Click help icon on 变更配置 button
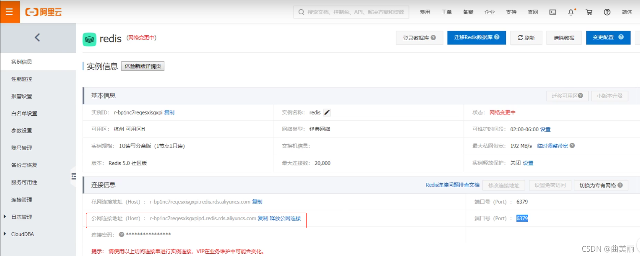This screenshot has height=256, width=640. (621, 37)
